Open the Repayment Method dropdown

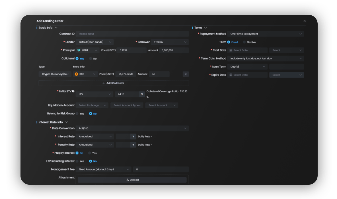[265, 34]
